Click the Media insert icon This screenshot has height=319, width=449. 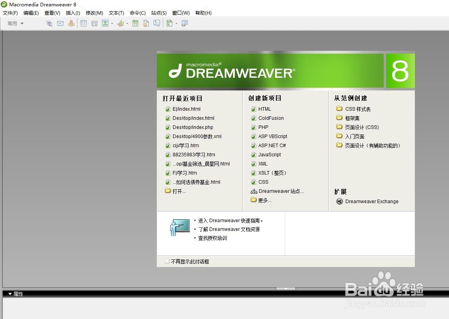(x=121, y=23)
